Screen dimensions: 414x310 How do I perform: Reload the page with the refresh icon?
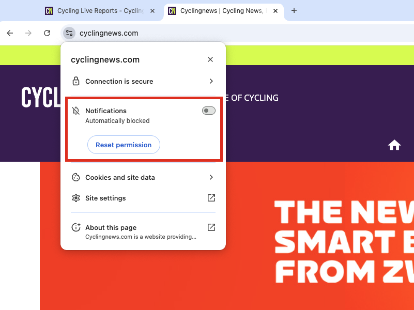[47, 33]
